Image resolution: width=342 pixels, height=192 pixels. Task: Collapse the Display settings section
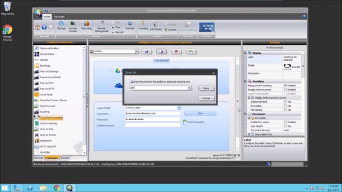[245, 53]
